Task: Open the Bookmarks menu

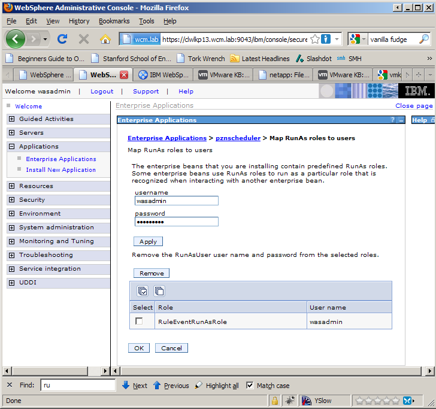Action: click(114, 21)
